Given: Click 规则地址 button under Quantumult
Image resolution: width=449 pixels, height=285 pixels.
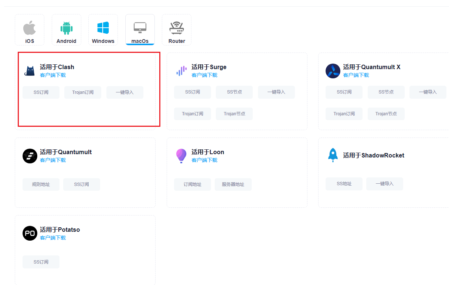Looking at the screenshot, I should pos(41,184).
